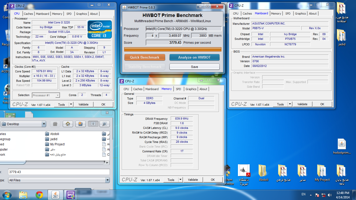Click the CPU-Z taskbar icon

71,195
